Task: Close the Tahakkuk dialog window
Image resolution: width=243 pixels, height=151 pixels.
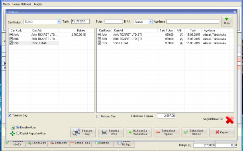Action: [x=235, y=12]
